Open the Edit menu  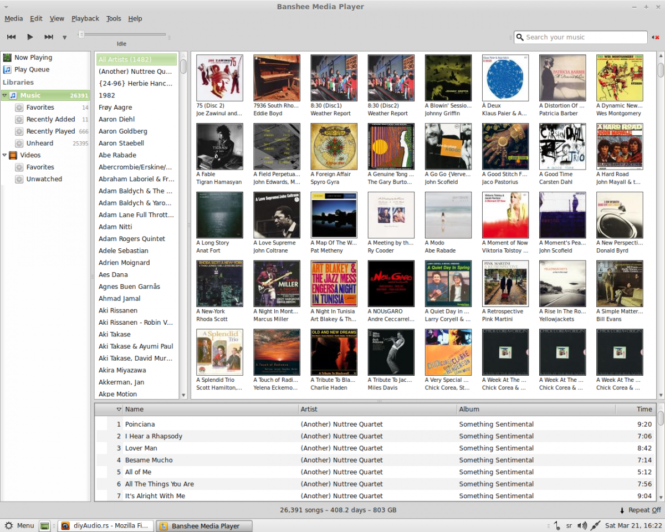tap(36, 18)
